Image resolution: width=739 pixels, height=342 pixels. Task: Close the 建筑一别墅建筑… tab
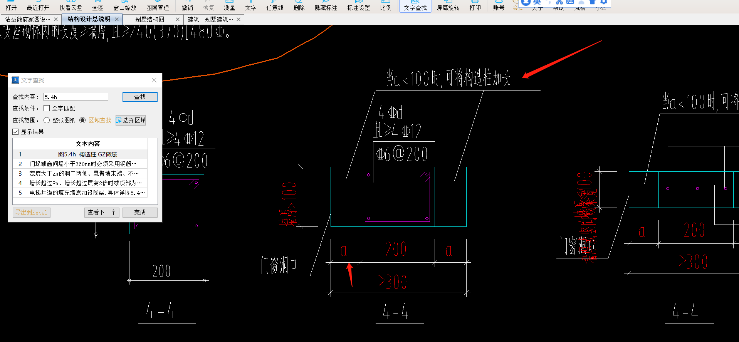238,19
